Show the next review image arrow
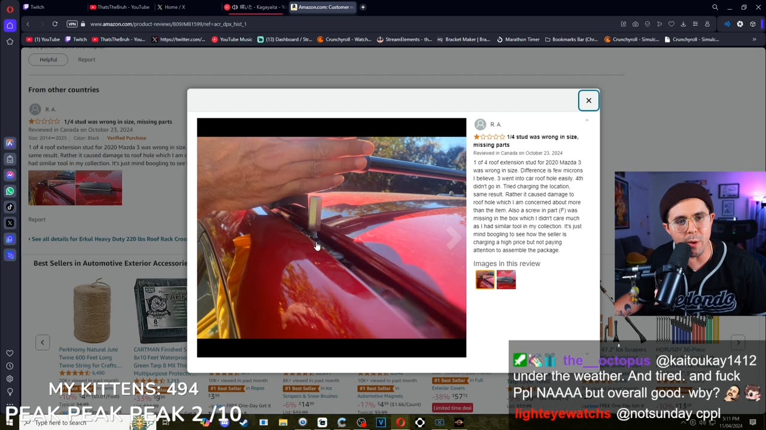The image size is (766, 430). [x=454, y=237]
